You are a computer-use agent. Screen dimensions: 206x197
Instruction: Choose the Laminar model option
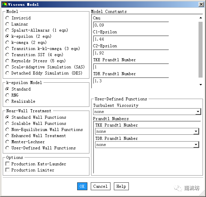pos(7,24)
